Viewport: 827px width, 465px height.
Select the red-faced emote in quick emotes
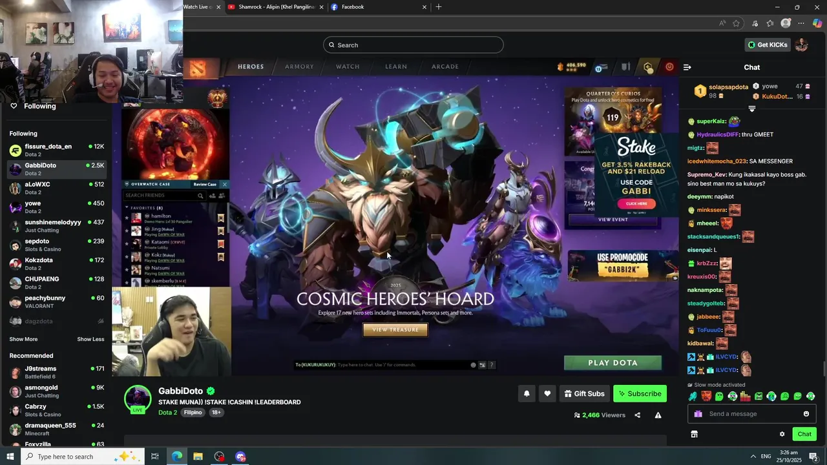[706, 397]
